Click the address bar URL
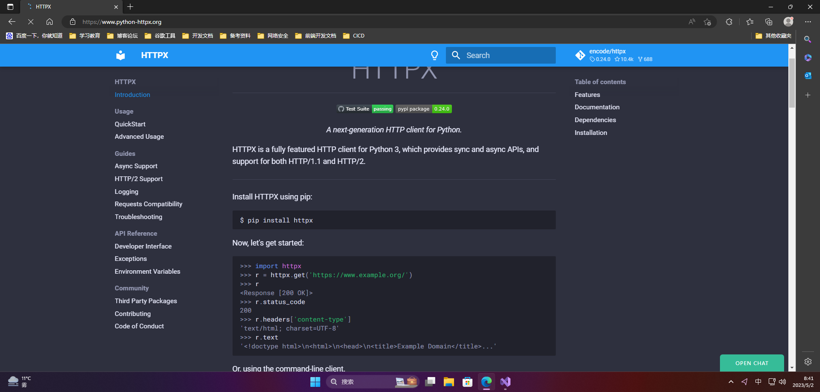The image size is (820, 392). click(x=122, y=22)
